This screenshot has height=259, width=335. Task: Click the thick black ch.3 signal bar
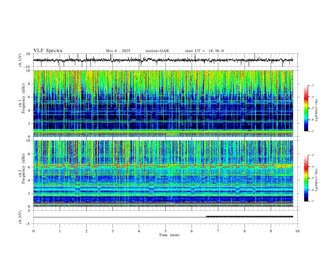[249, 217]
